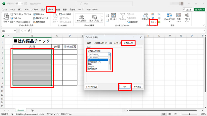This screenshot has width=207, height=116.
Task: Click the すべてクリア button
Action: tap(91, 87)
